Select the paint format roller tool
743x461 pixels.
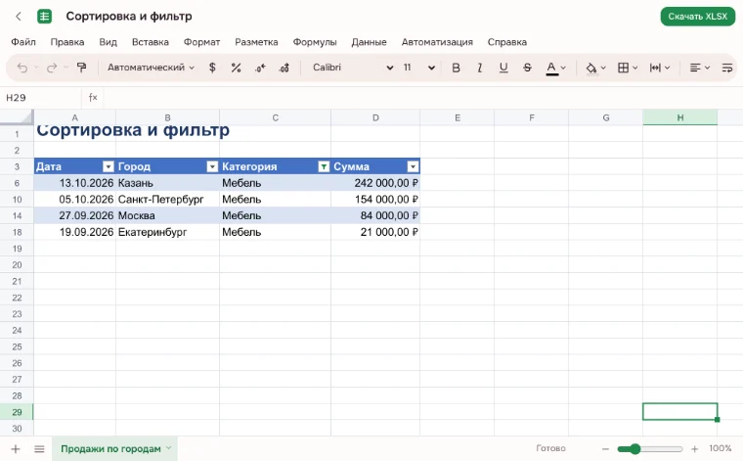click(x=81, y=68)
